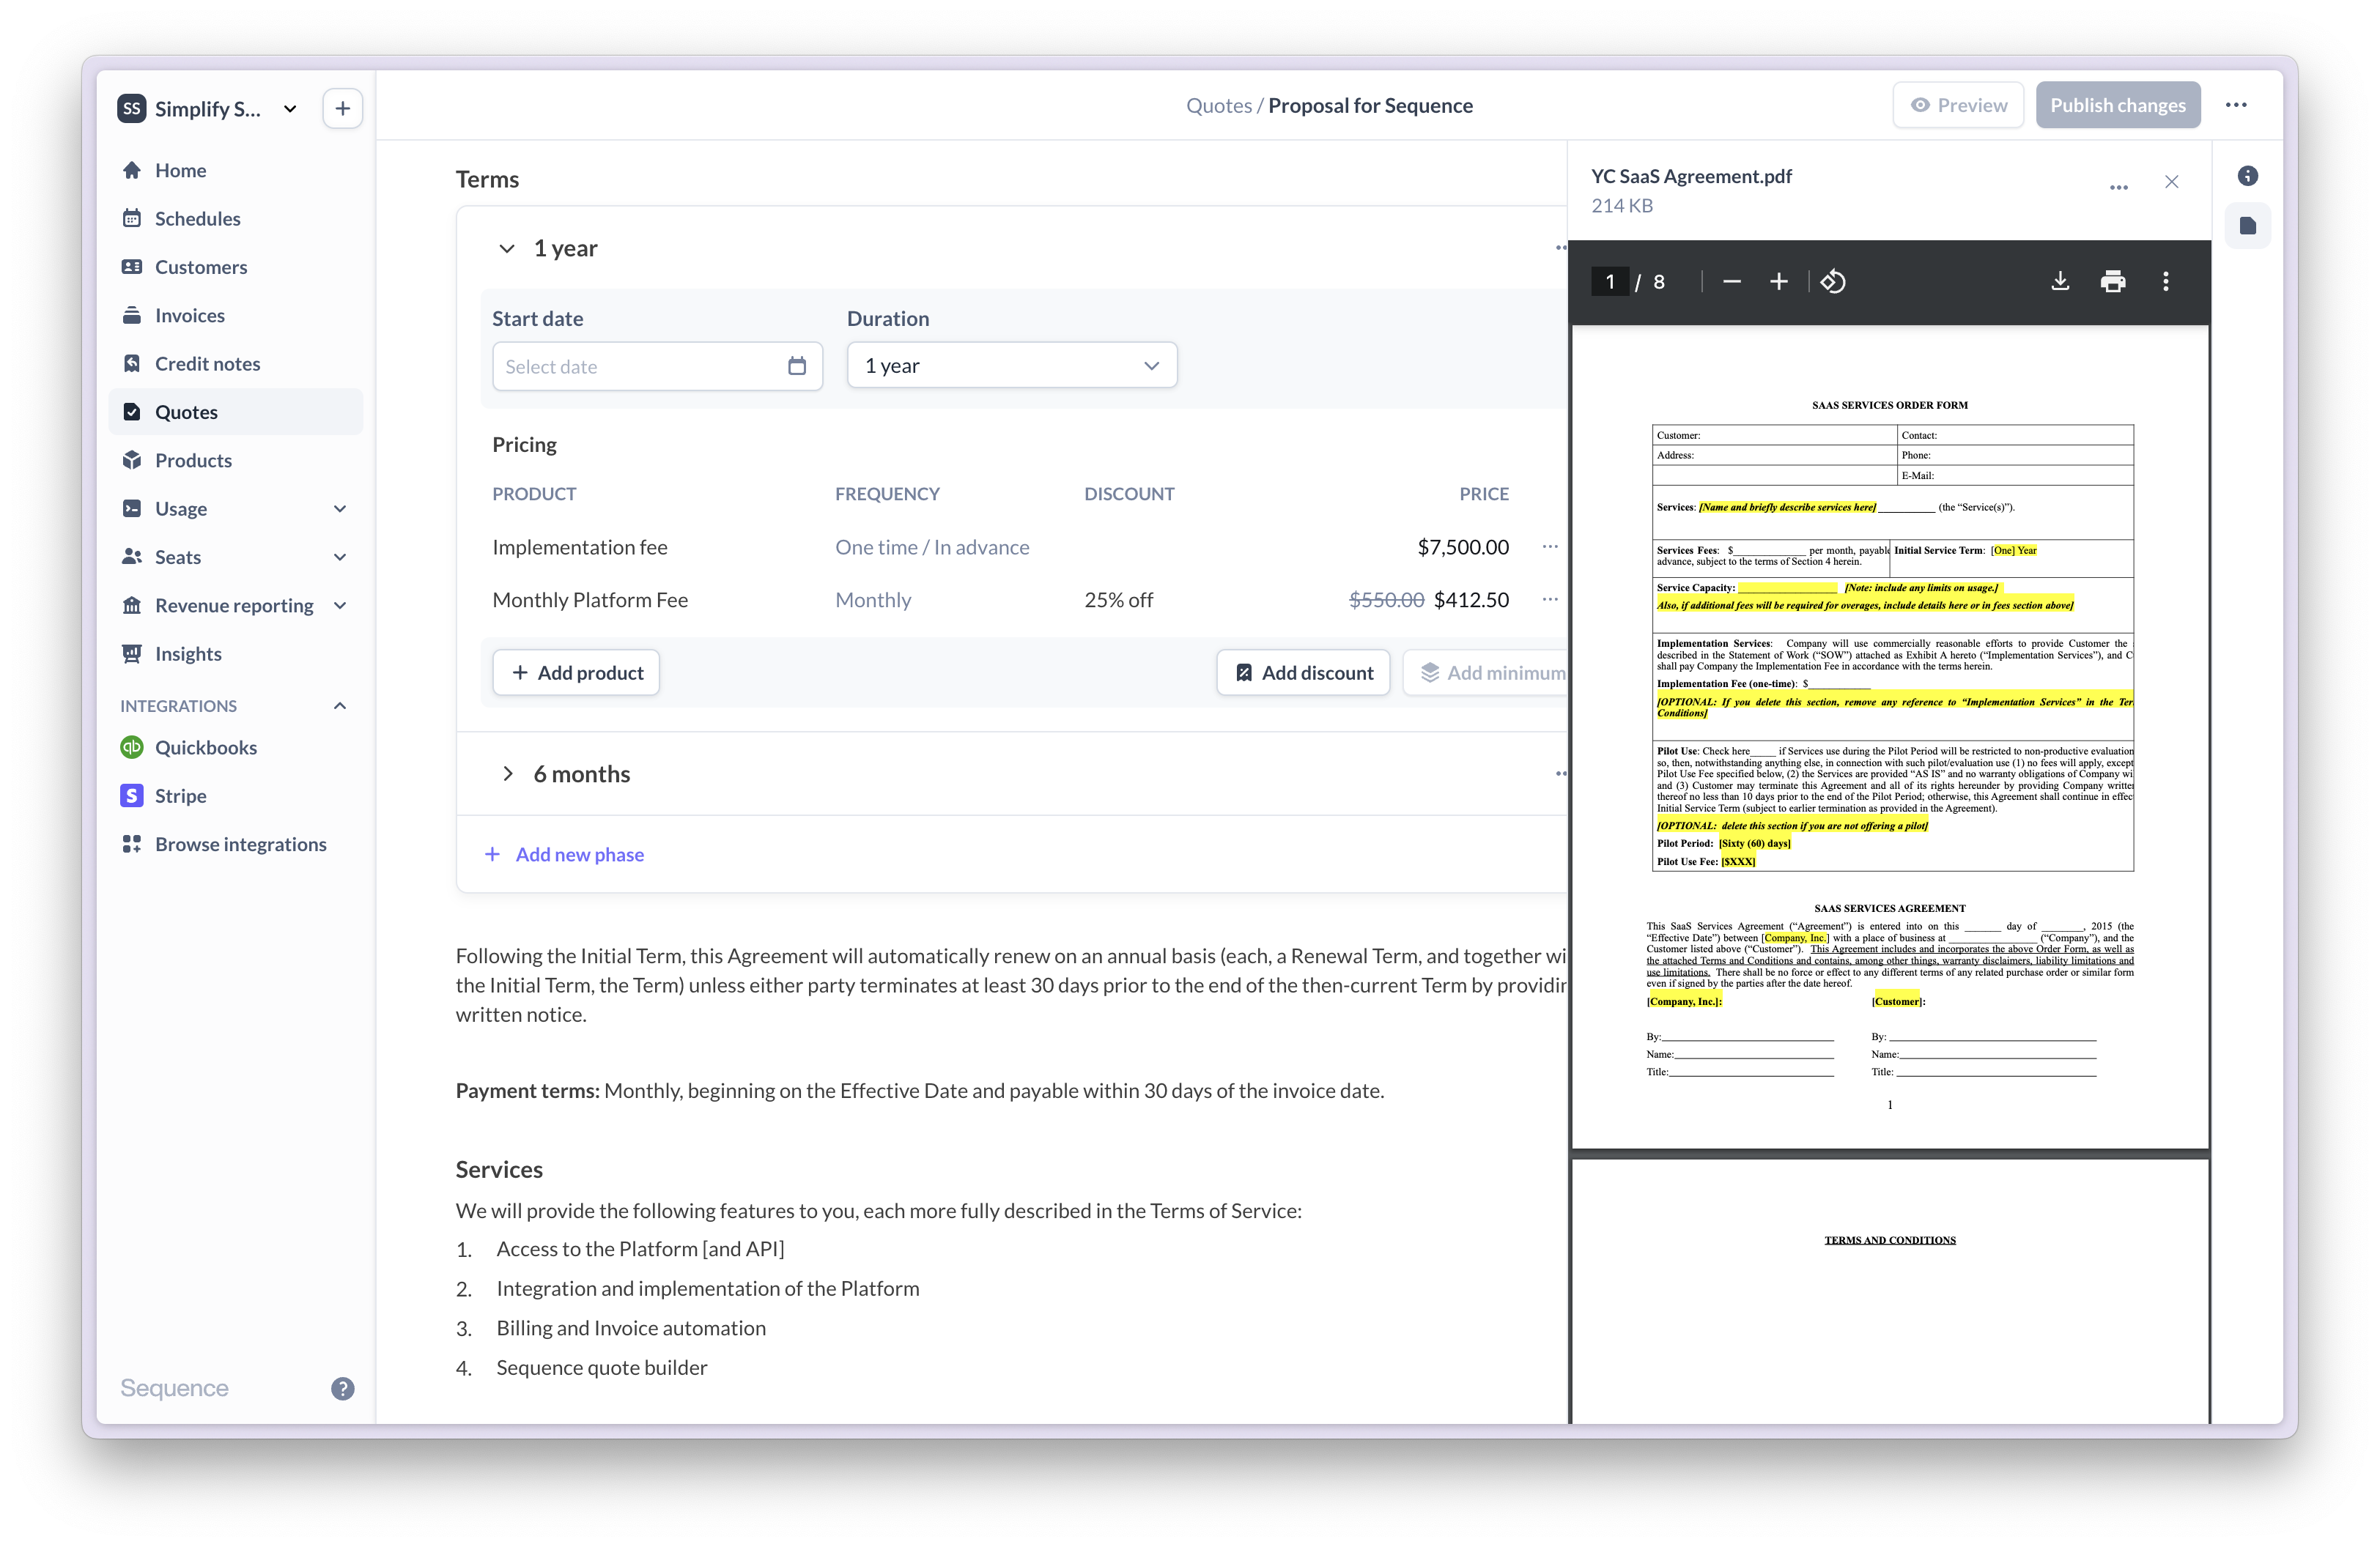Expand the Seats submenu chevron
The image size is (2380, 1547).
tap(340, 557)
